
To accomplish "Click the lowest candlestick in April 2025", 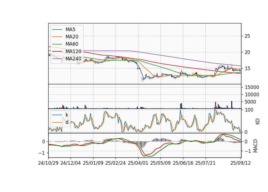I will (x=142, y=79).
